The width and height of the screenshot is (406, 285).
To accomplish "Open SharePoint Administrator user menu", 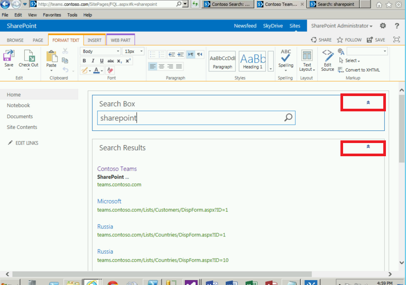I will coord(342,26).
